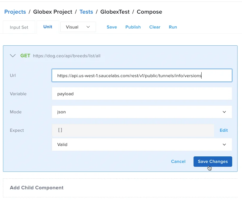Viewport: 242px width, 200px height.
Task: Go to Tests in breadcrumb
Action: (86, 12)
